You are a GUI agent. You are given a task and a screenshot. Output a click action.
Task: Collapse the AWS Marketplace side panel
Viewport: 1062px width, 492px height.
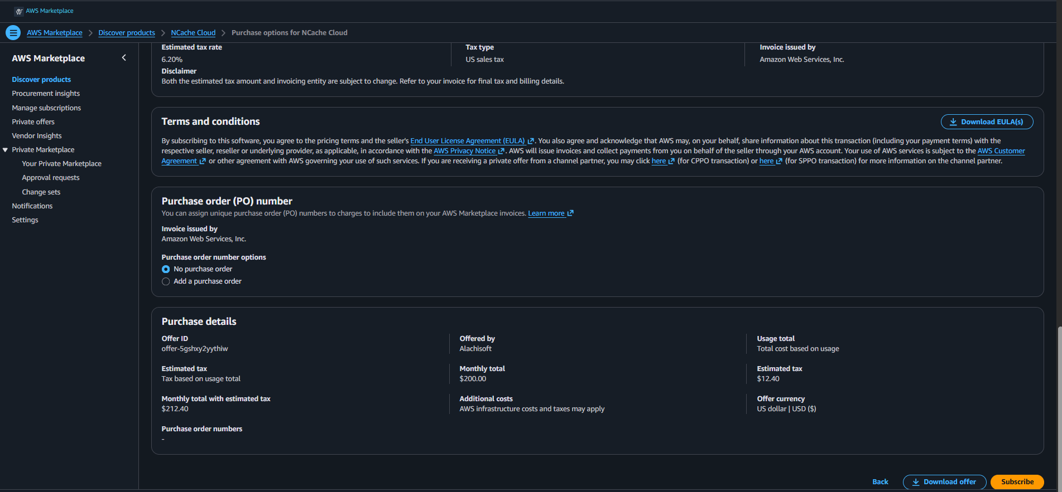(124, 58)
